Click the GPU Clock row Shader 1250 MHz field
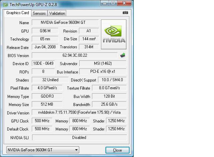Viewport: 214px width, 157px height. point(116,121)
